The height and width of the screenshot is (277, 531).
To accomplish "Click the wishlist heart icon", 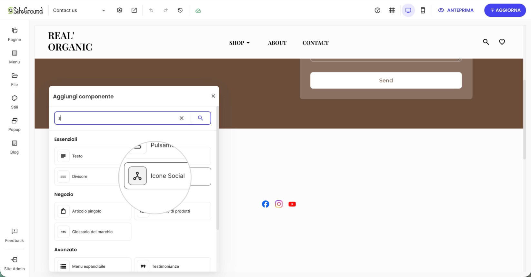I will coord(502,42).
